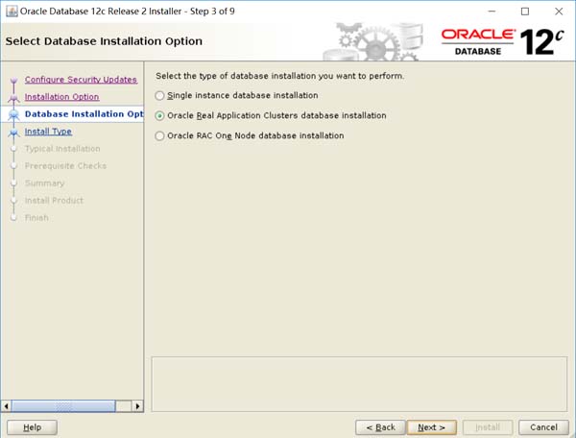Close the installer window
Viewport: 576px width, 438px height.
559,12
